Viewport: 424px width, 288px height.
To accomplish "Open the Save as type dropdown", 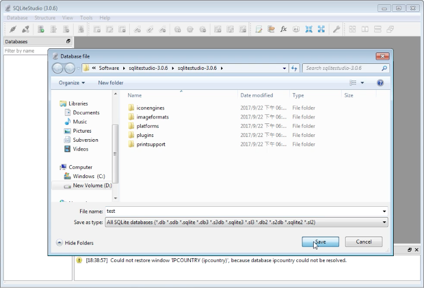I will point(247,222).
